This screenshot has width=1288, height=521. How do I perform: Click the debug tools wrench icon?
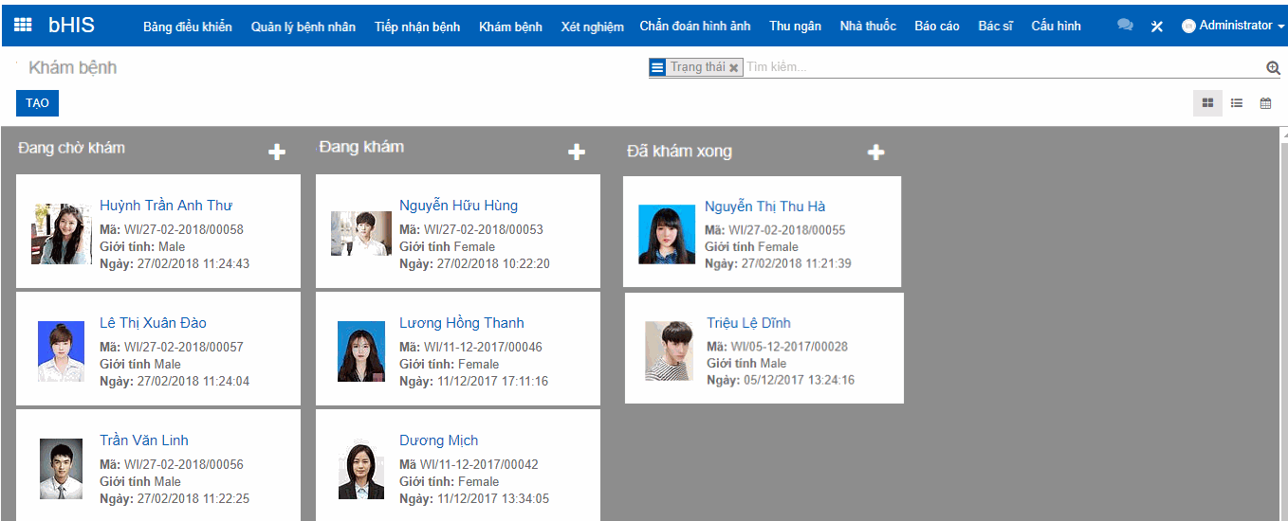(x=1157, y=27)
